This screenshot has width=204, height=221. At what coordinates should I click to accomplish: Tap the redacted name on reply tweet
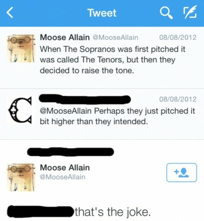pyautogui.click(x=85, y=99)
